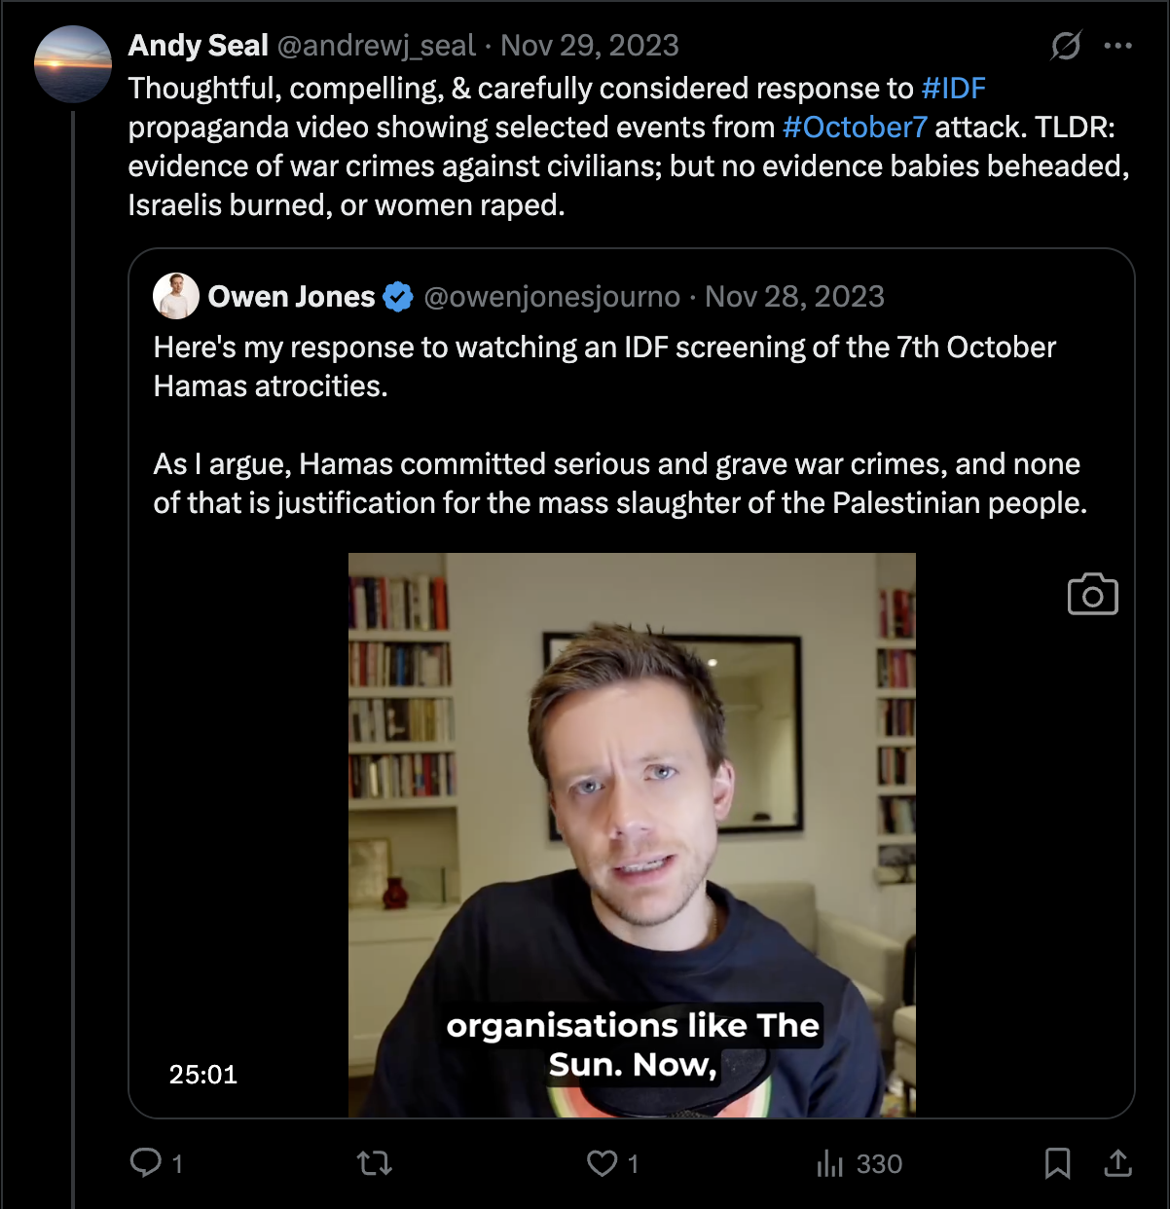The height and width of the screenshot is (1209, 1170).
Task: Repost the tweet using retweet icon
Action: 375,1162
